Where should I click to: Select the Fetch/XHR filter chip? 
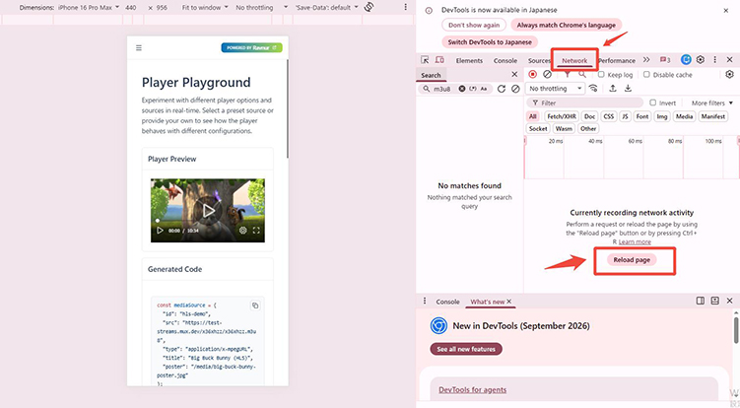[562, 116]
